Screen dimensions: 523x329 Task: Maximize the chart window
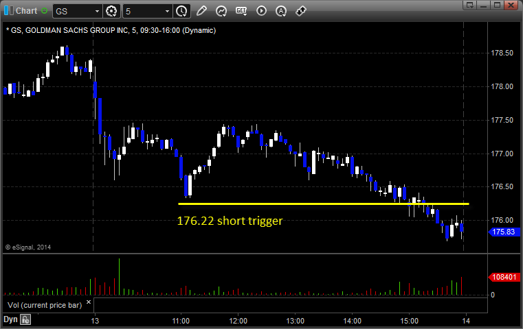[497, 5]
